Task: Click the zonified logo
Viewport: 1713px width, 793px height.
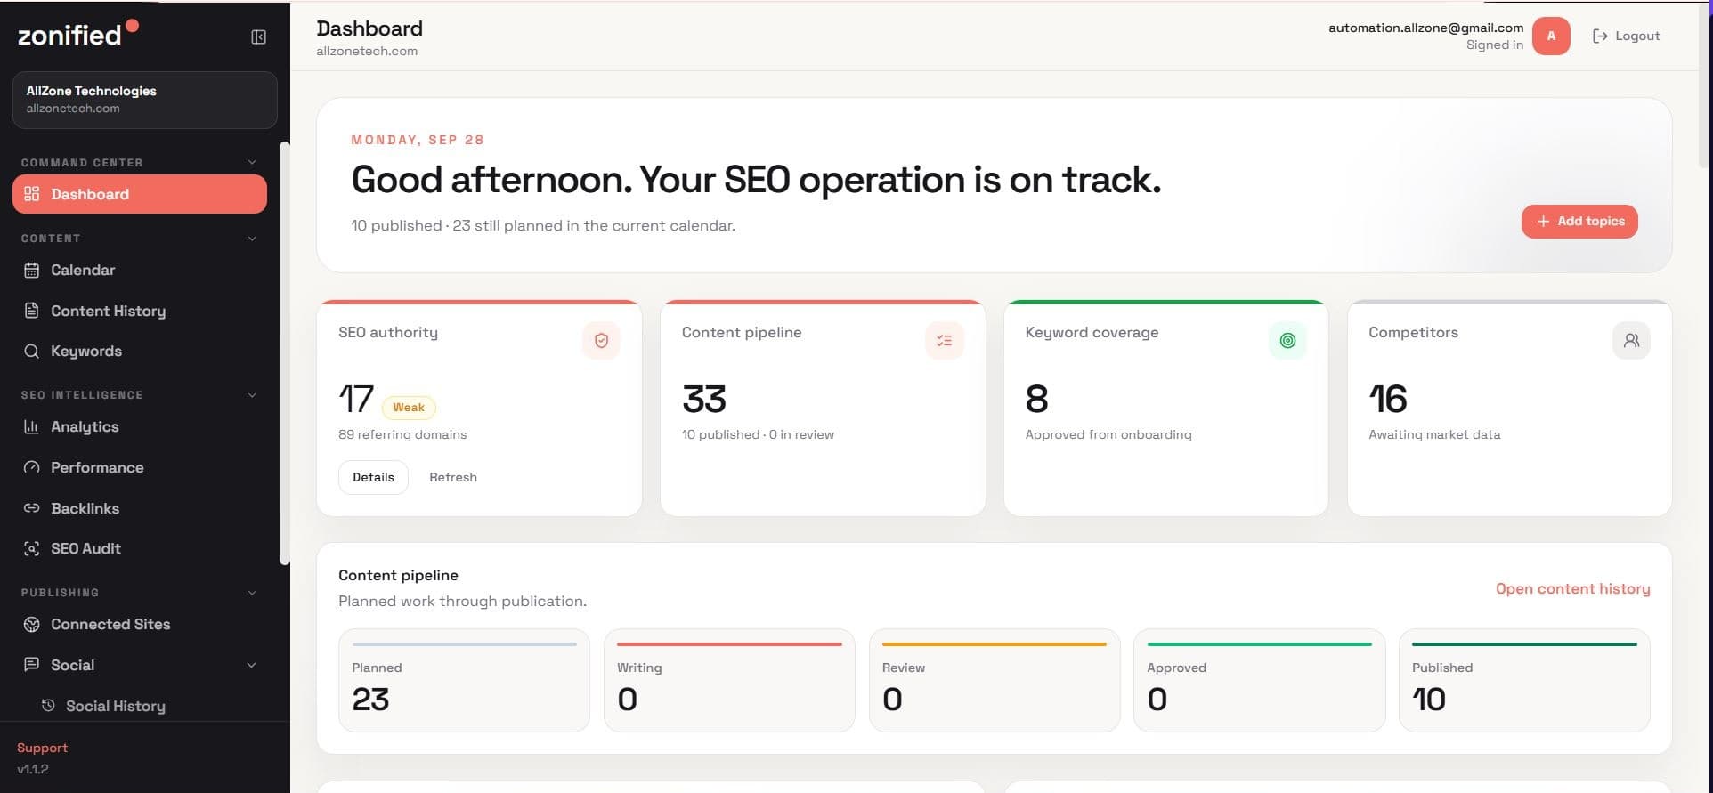Action: tap(78, 34)
